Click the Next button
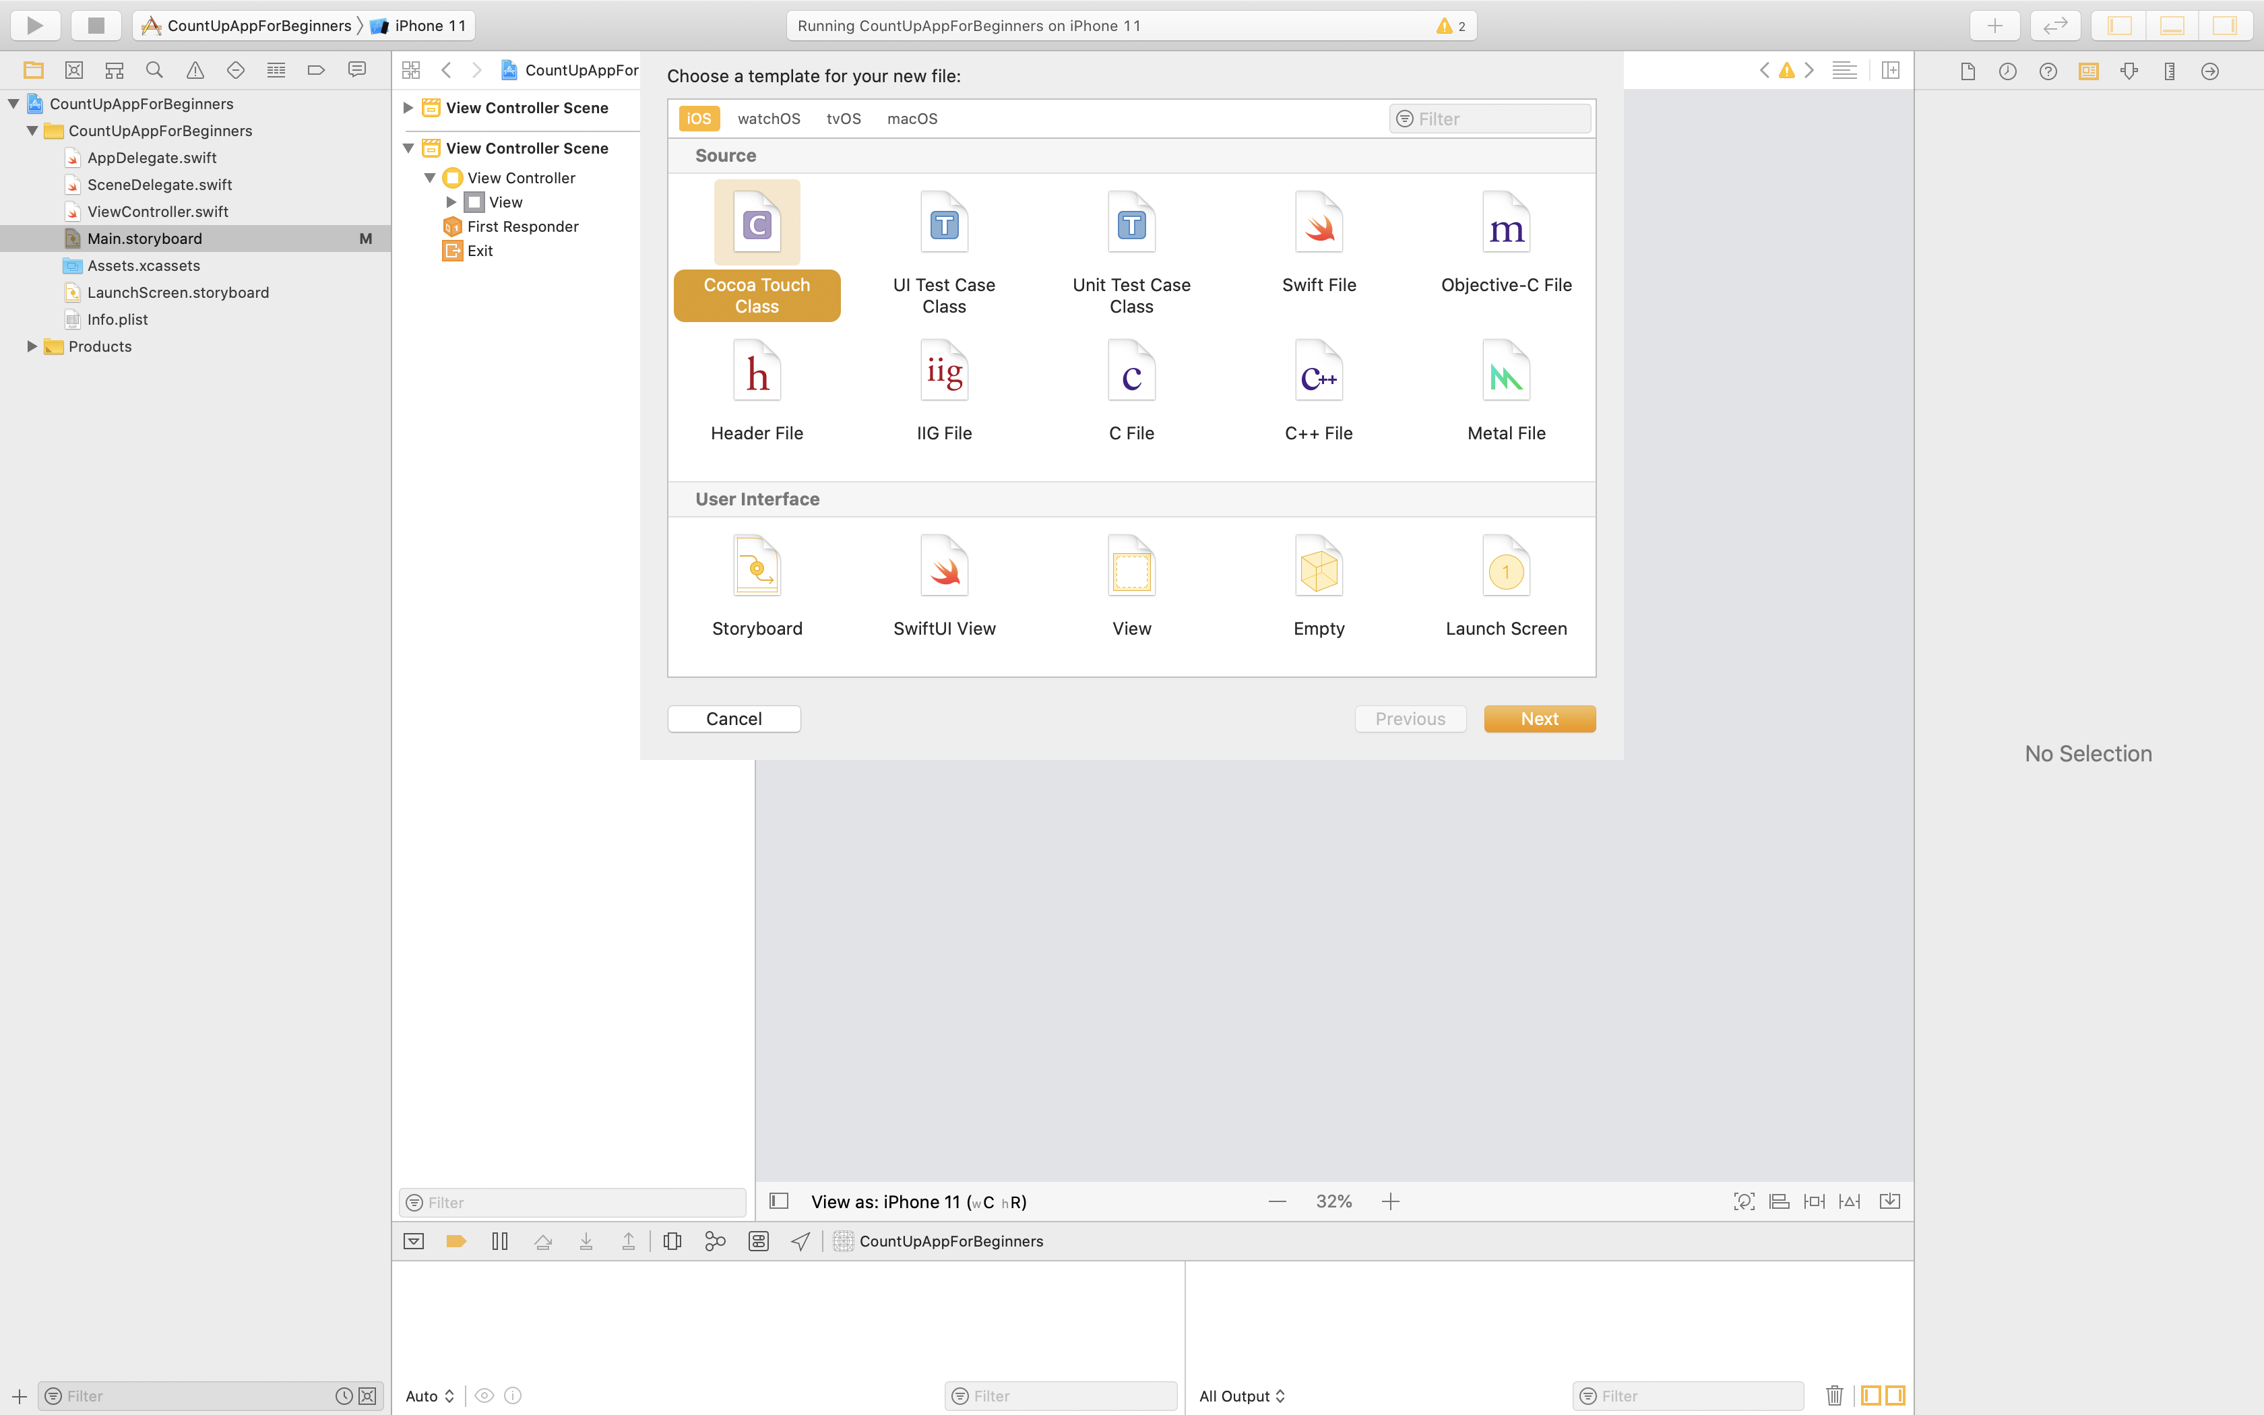2264x1415 pixels. point(1539,719)
